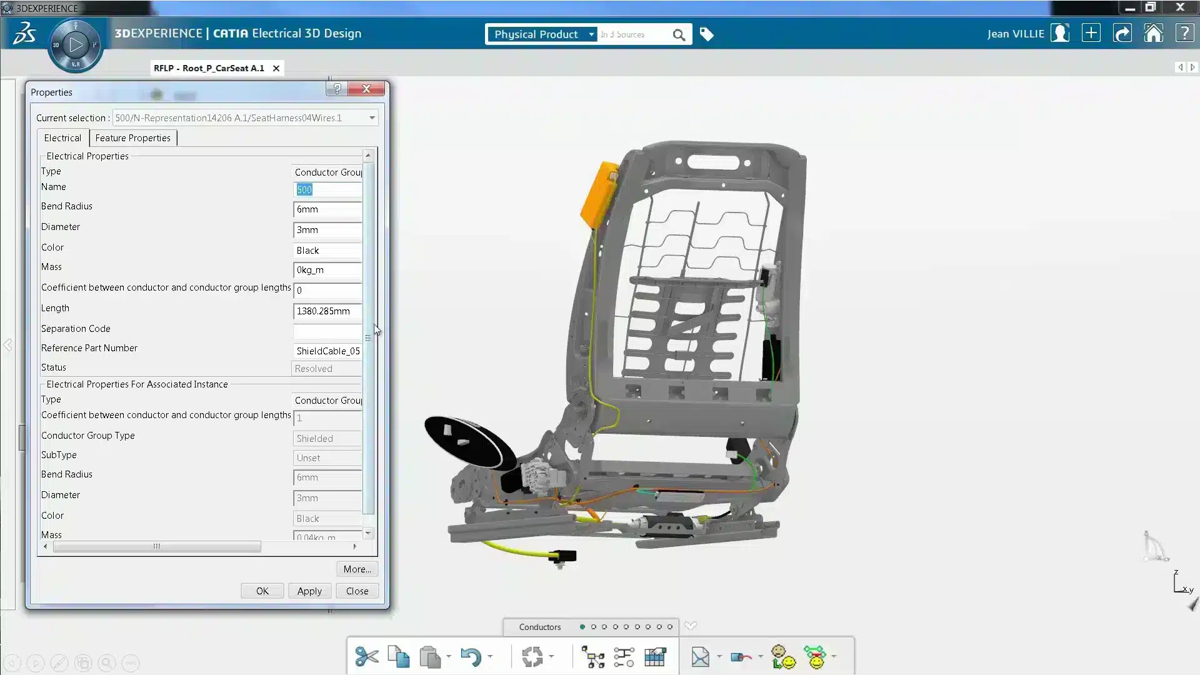Select the first Conductors pagination dot

tap(582, 626)
